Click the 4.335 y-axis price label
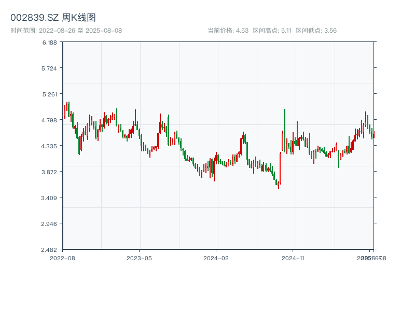415x311 pixels. click(50, 146)
